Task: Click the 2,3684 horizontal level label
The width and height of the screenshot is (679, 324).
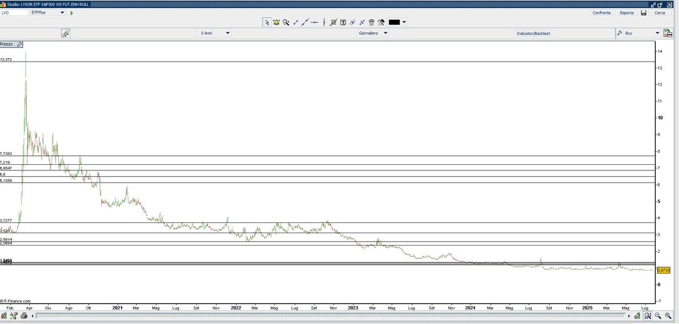Action: pyautogui.click(x=6, y=243)
